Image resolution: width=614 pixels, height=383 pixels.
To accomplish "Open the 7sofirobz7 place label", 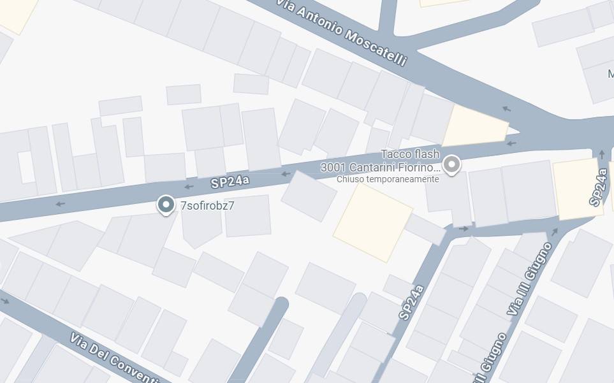I will (207, 206).
